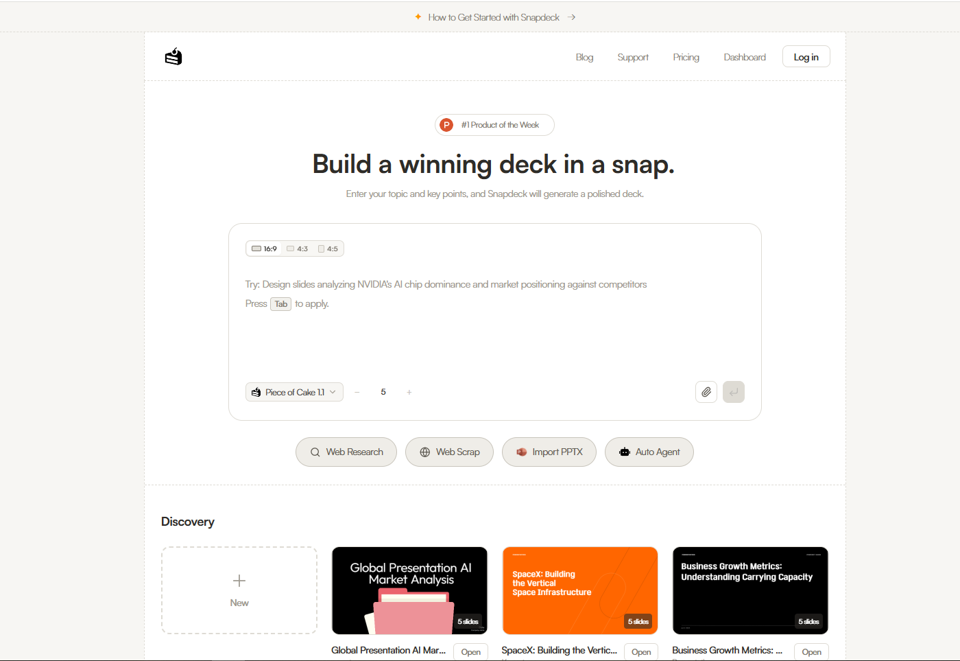Select the 16:9 aspect ratio
The height and width of the screenshot is (661, 960).
point(264,248)
